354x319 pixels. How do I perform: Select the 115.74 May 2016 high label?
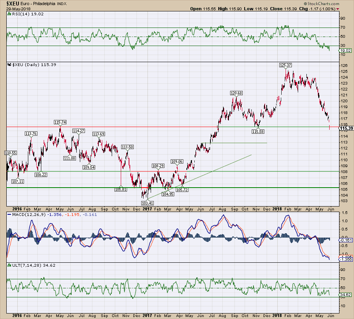pos(60,122)
